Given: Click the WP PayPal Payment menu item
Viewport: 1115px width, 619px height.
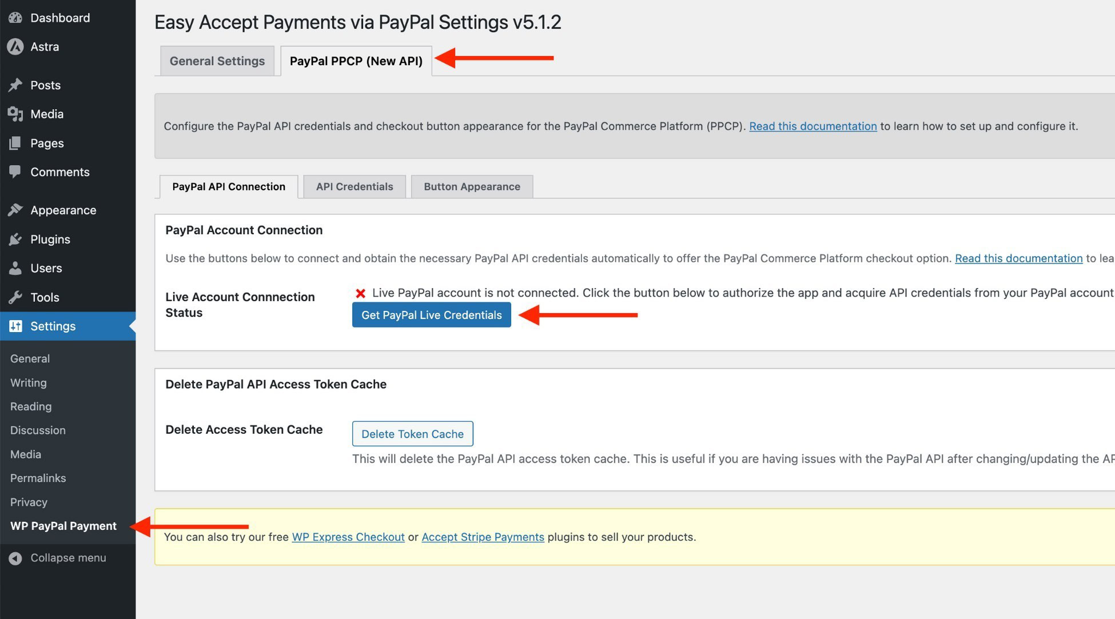Looking at the screenshot, I should [63, 526].
